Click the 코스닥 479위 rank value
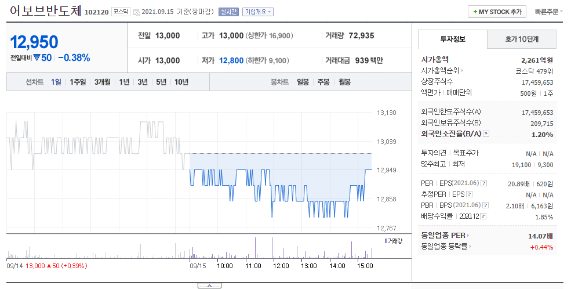The width and height of the screenshot is (571, 289). pyautogui.click(x=534, y=71)
